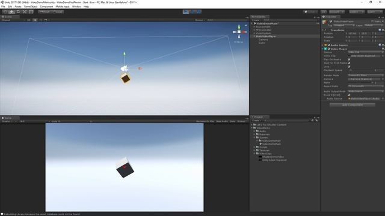The height and width of the screenshot is (216, 385).
Task: Toggle Video Player component enabled checkbox
Action: [x=329, y=49]
